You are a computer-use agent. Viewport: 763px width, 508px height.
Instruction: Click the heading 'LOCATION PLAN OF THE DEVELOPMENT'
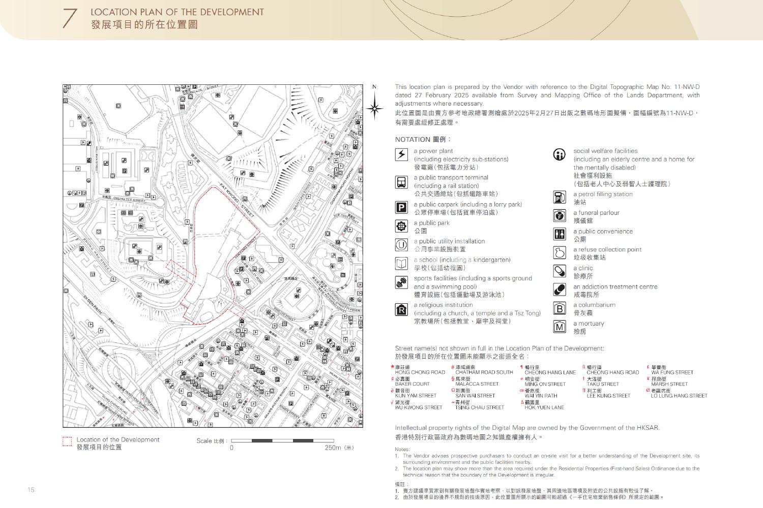tap(177, 12)
